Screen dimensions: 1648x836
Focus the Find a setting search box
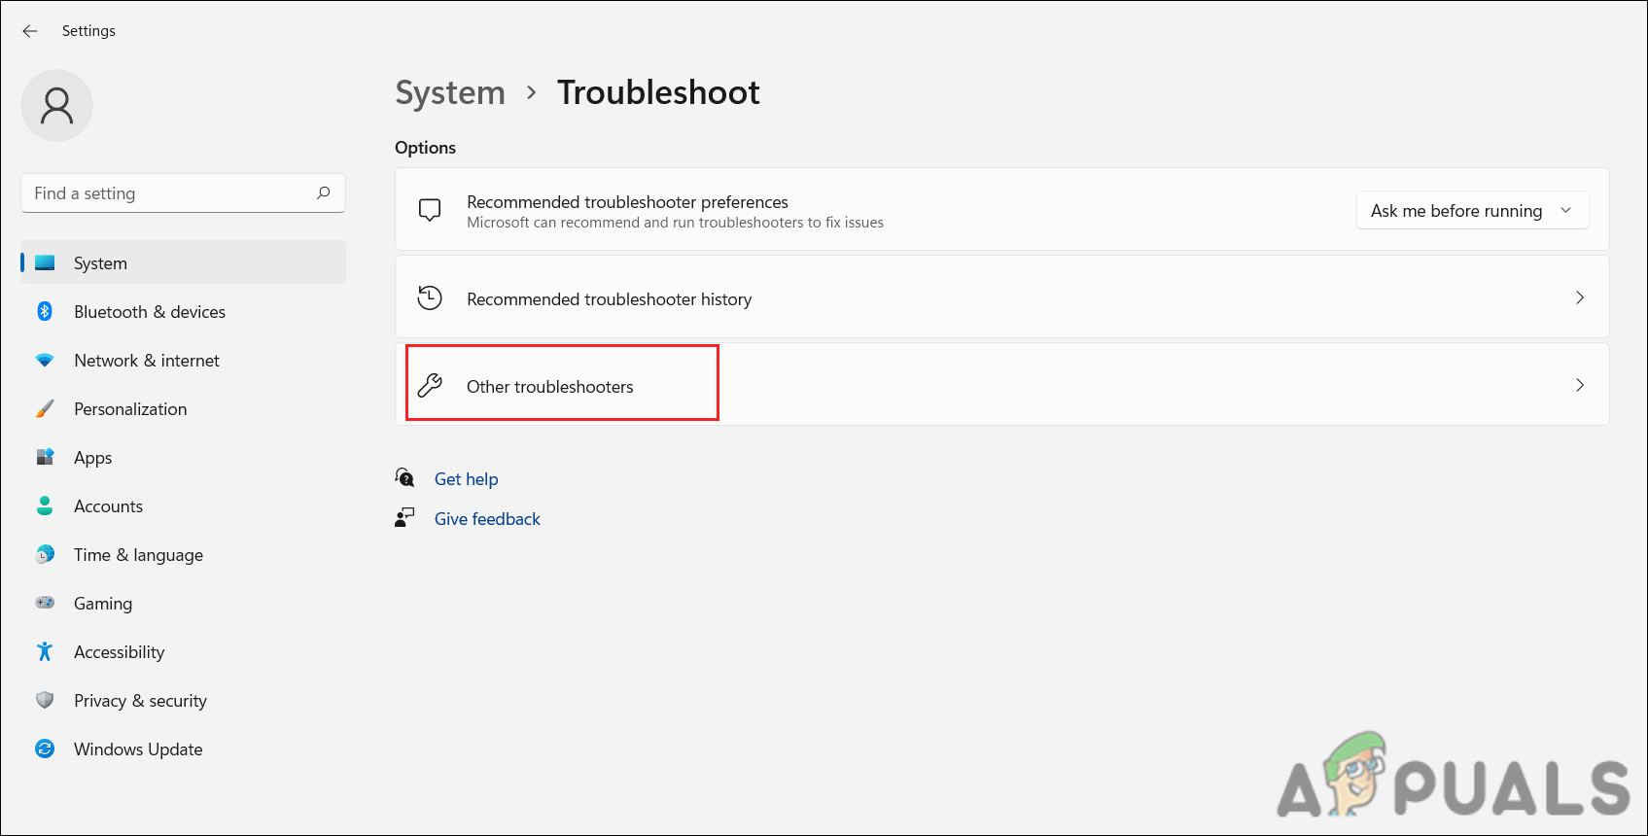(x=170, y=193)
